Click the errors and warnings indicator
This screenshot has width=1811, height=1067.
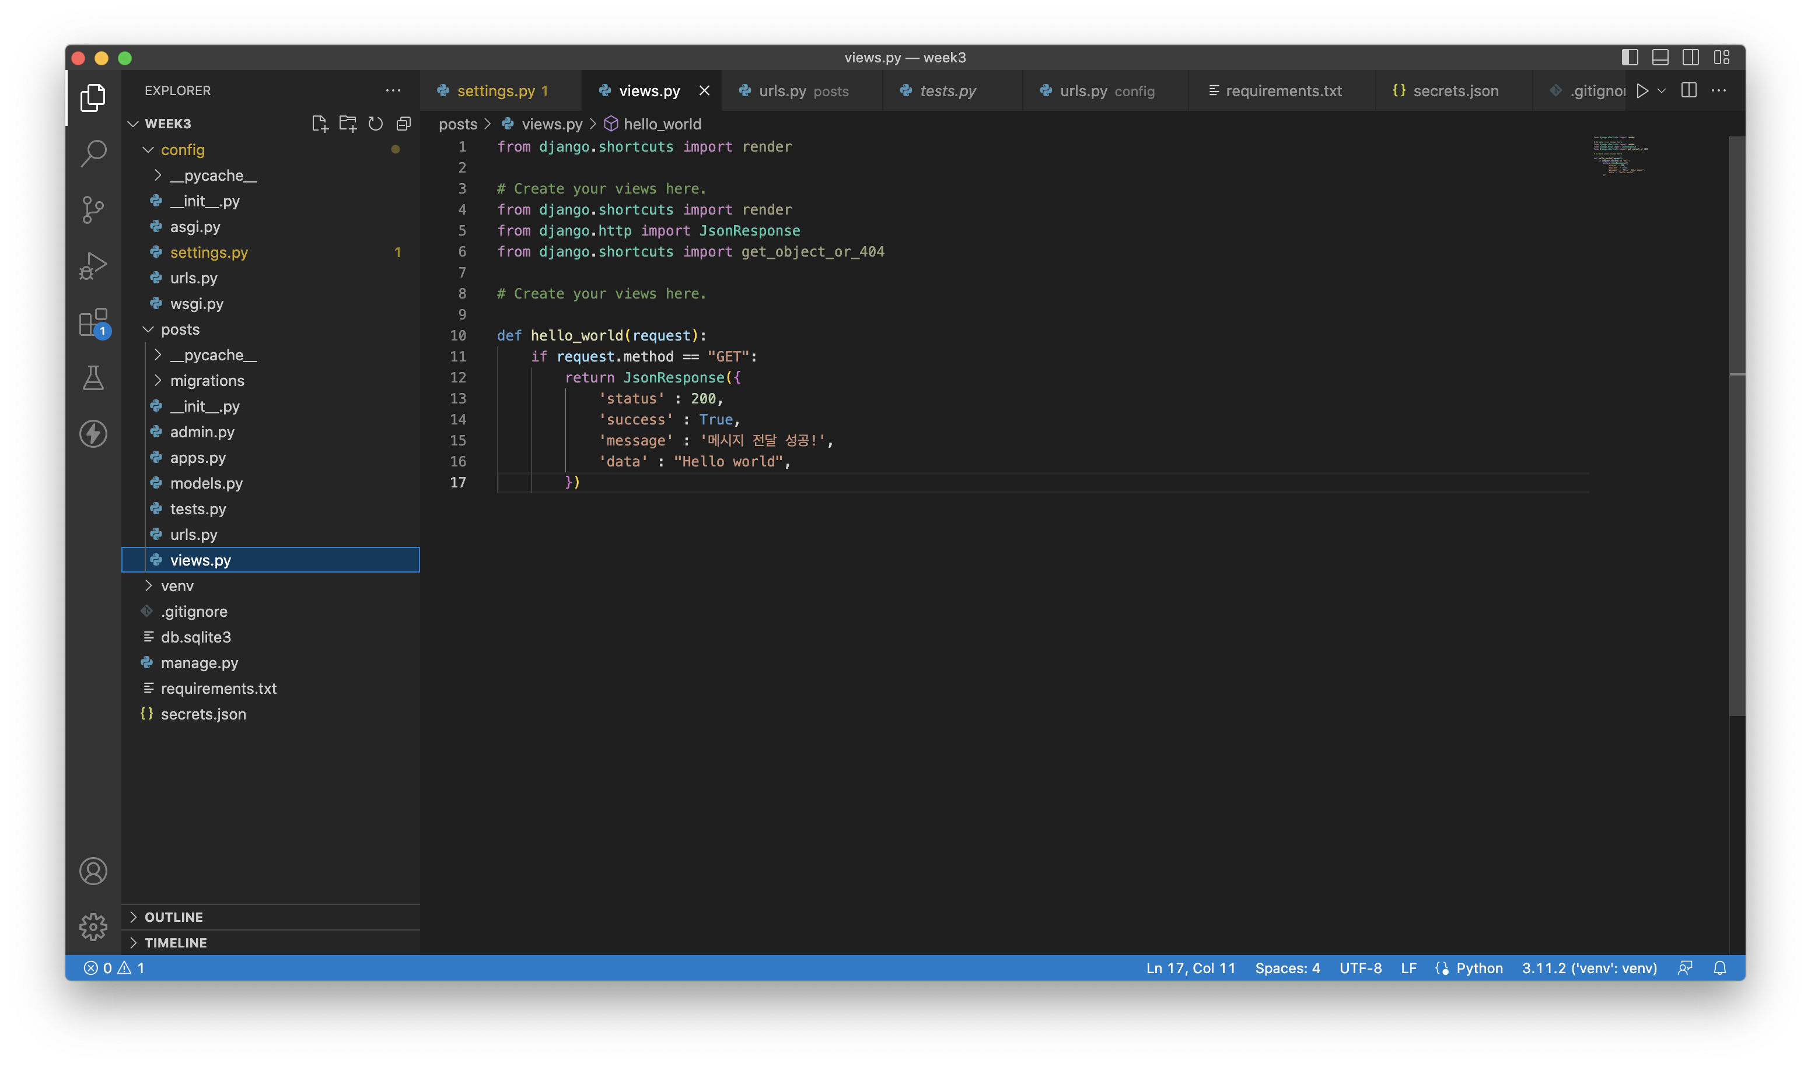[114, 968]
